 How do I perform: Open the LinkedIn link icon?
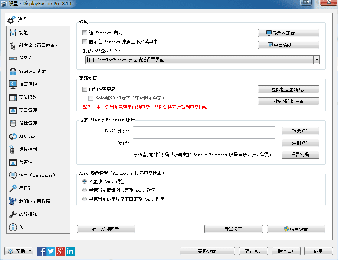click(x=70, y=251)
